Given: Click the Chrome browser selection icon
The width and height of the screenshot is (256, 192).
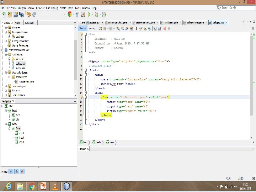Looking at the screenshot, I should click(70, 14).
